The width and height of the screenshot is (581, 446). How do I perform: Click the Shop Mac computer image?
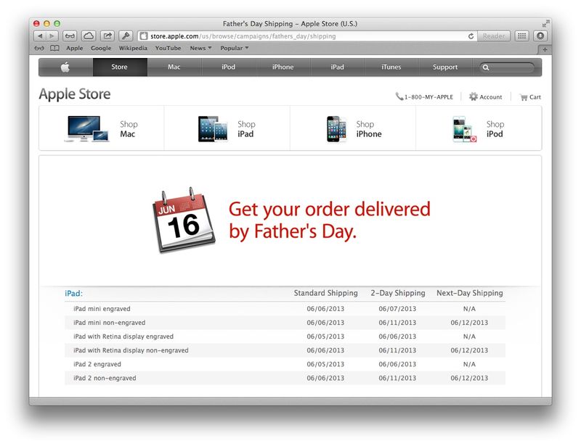(87, 128)
